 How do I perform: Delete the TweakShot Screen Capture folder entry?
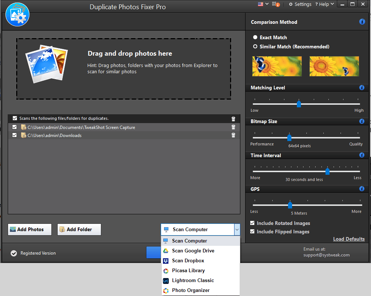click(233, 127)
